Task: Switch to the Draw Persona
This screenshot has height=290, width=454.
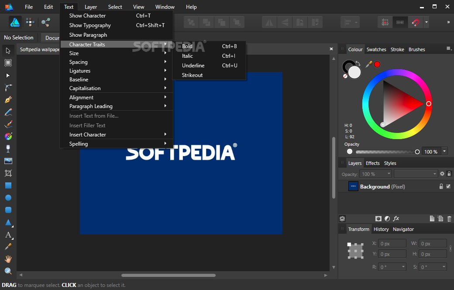Action: tap(15, 22)
